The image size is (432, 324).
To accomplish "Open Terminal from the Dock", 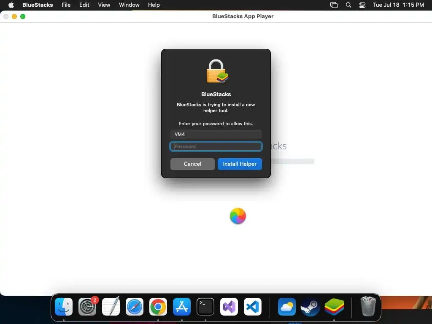I will click(x=205, y=307).
